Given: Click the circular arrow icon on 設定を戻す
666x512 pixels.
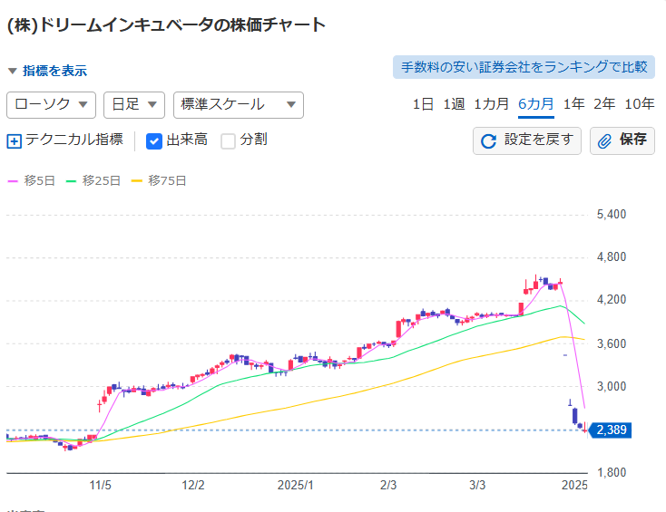Looking at the screenshot, I should pyautogui.click(x=488, y=141).
